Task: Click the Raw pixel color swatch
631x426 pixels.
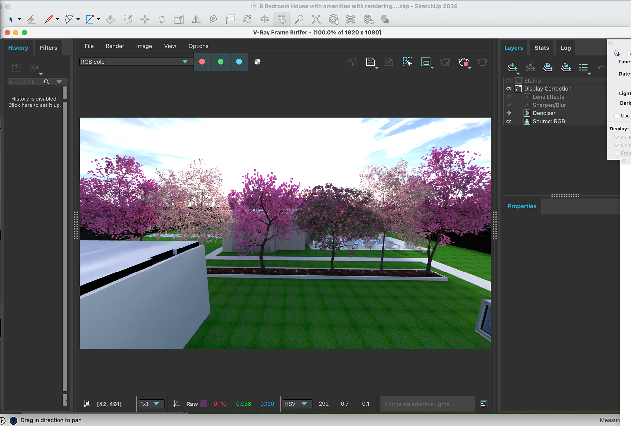Action: point(204,404)
